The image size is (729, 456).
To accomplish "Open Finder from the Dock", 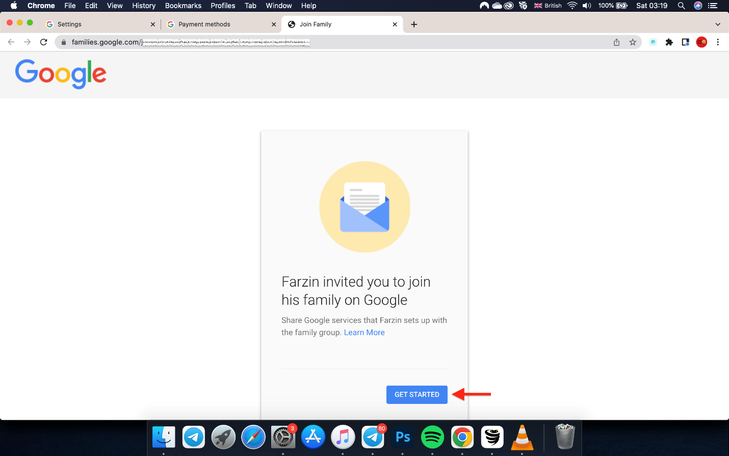I will click(x=164, y=437).
